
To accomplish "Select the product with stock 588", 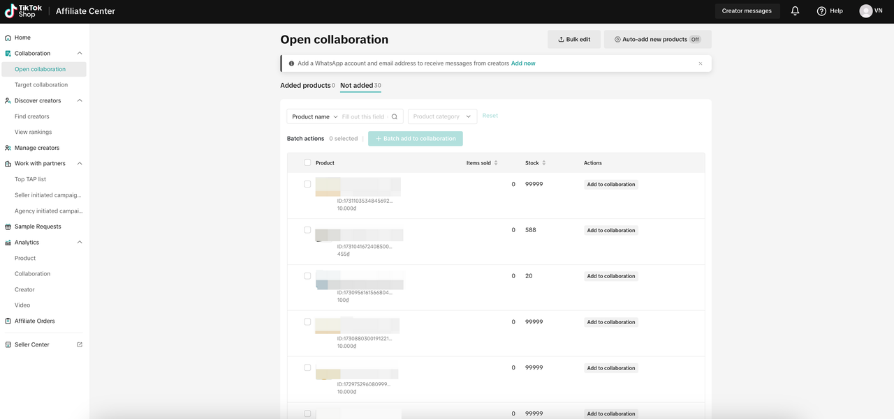I will 307,230.
